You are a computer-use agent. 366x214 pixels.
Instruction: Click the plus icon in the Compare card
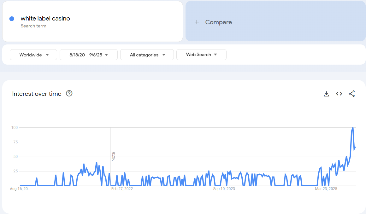[x=197, y=22]
